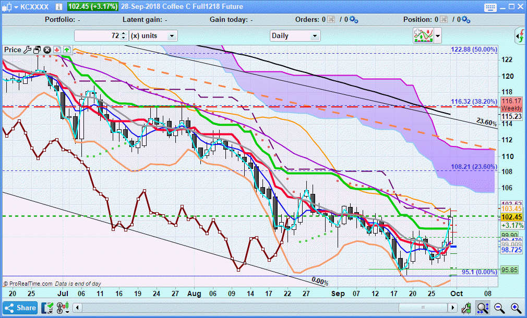527x318 pixels.
Task: Click the blue 98.725 price label
Action: pyautogui.click(x=511, y=250)
